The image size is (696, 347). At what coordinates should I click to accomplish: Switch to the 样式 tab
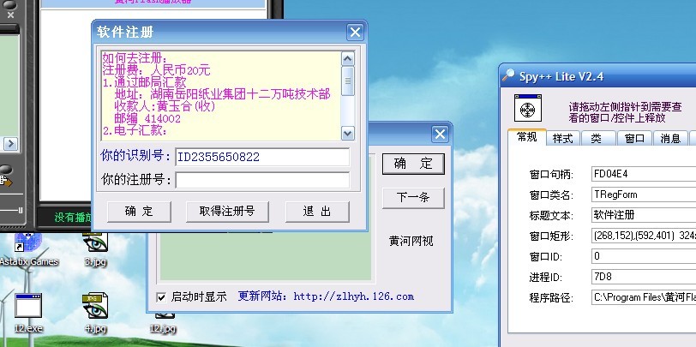562,138
